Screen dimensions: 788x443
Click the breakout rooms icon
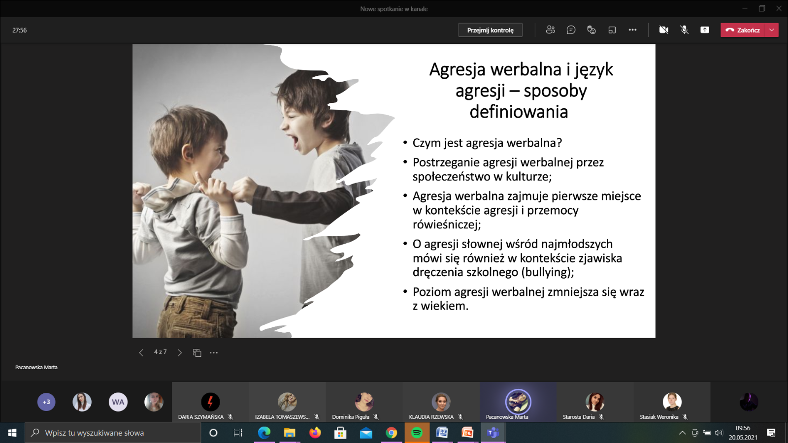pos(612,30)
